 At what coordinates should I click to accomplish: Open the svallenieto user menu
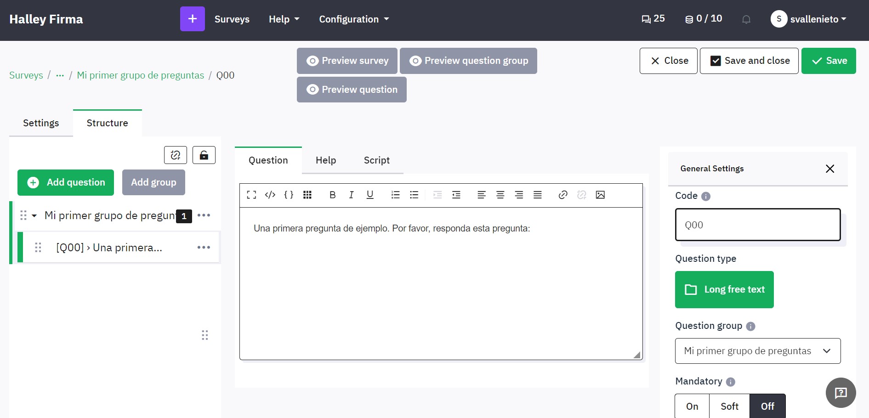[x=809, y=19]
